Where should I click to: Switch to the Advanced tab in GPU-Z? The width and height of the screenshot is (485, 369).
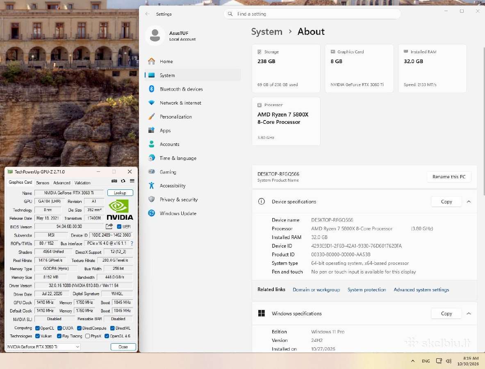click(x=61, y=183)
